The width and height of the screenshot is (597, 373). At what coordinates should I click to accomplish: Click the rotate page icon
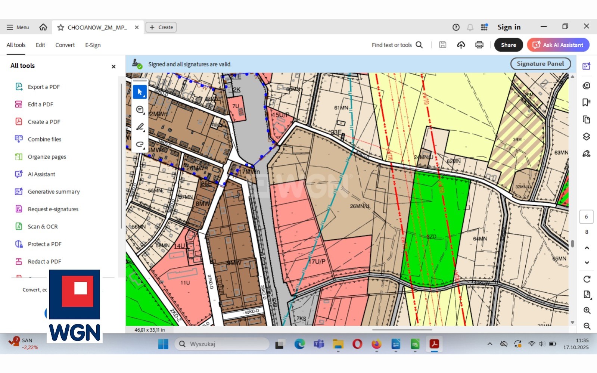587,279
